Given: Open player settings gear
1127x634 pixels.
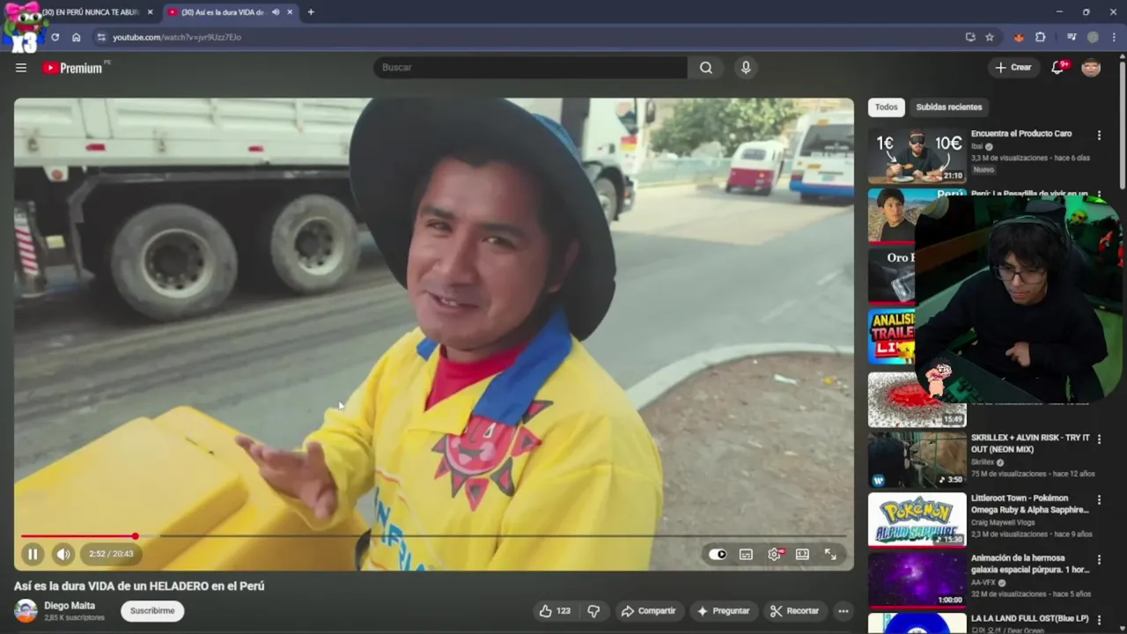Looking at the screenshot, I should click(x=774, y=554).
